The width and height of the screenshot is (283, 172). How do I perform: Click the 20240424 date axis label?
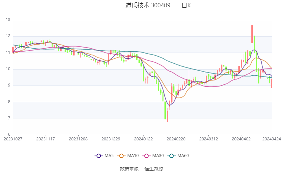point(272,139)
